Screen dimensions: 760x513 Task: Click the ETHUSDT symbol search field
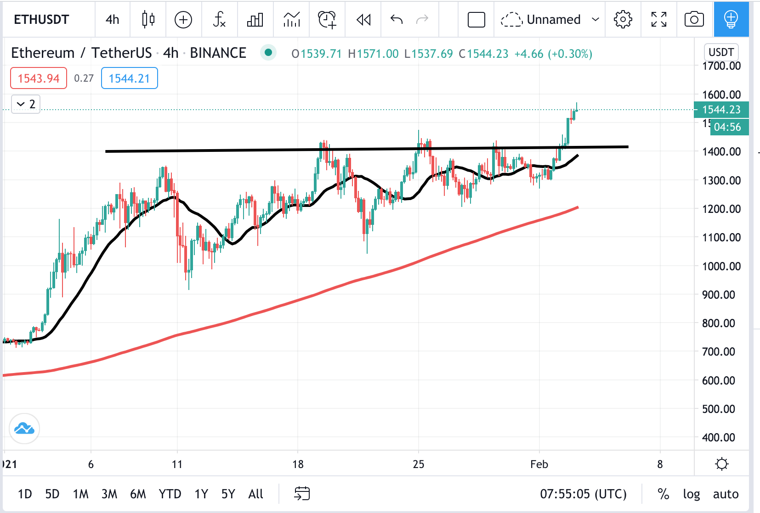click(41, 19)
